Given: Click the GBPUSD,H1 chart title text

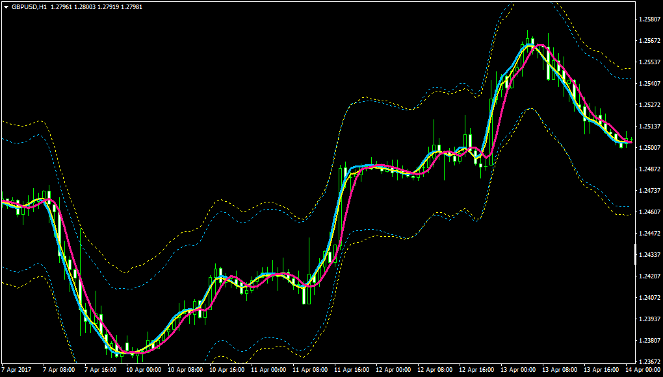Looking at the screenshot, I should coord(29,7).
